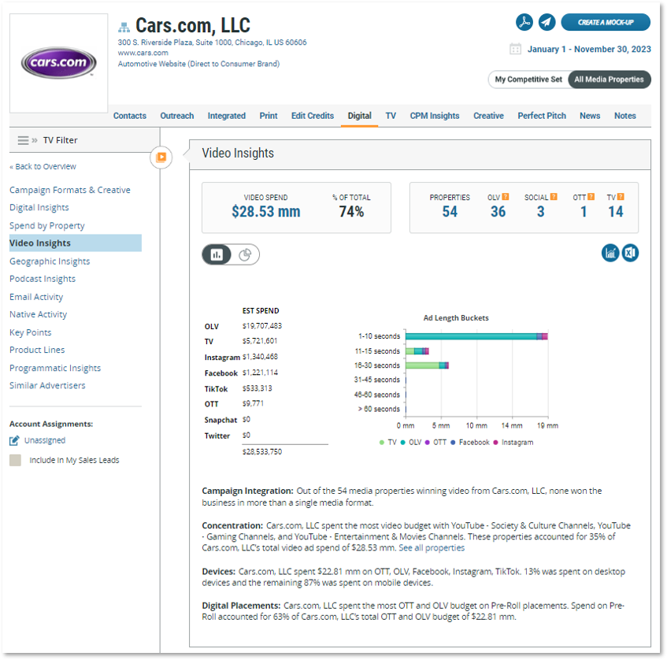Open Key Points
Image resolution: width=667 pixels, height=660 pixels.
coord(30,332)
